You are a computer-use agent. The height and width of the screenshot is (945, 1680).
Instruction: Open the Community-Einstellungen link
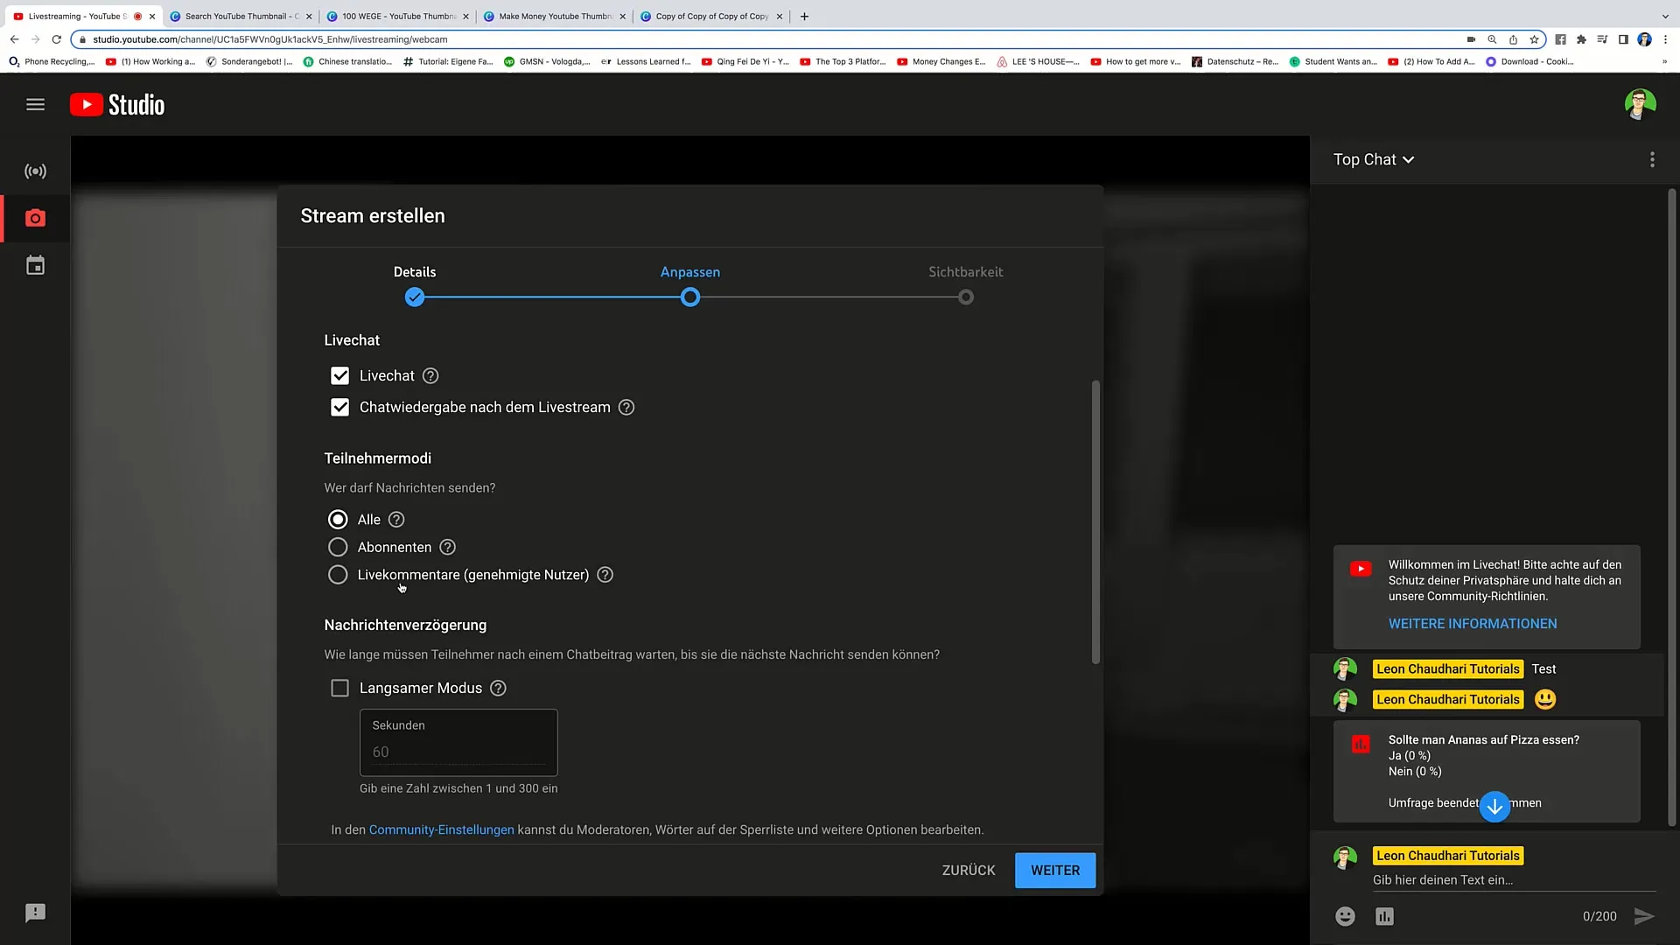coord(441,830)
